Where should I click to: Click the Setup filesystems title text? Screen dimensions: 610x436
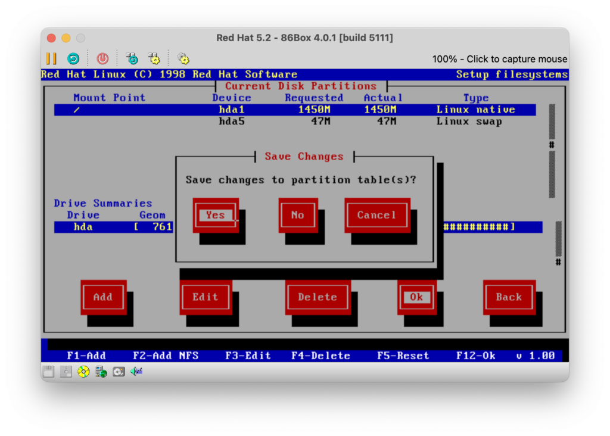coord(512,74)
